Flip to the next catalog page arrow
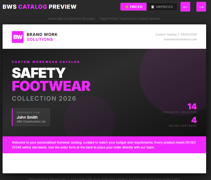 (201, 7)
